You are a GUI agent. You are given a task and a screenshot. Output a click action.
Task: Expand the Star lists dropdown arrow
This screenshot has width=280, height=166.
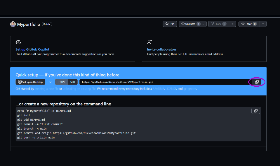pyautogui.click(x=263, y=24)
